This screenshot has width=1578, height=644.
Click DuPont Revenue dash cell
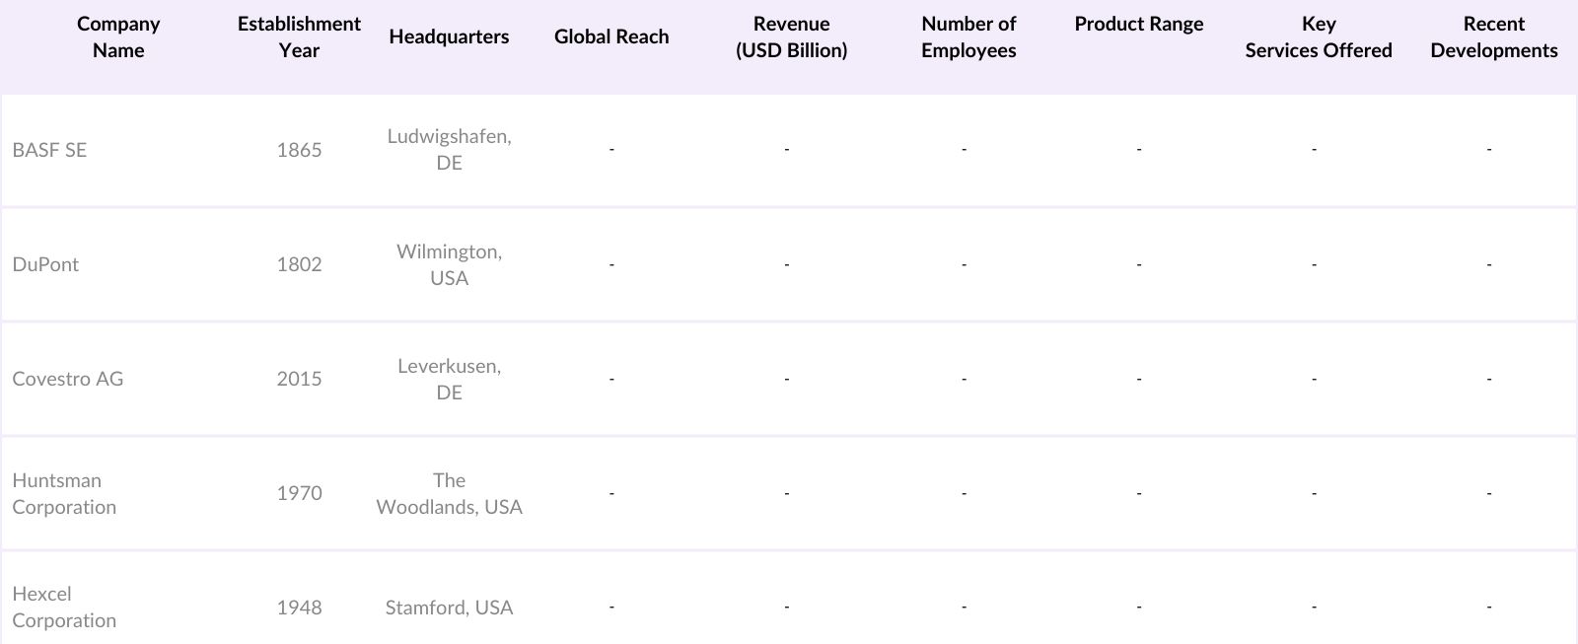786,264
